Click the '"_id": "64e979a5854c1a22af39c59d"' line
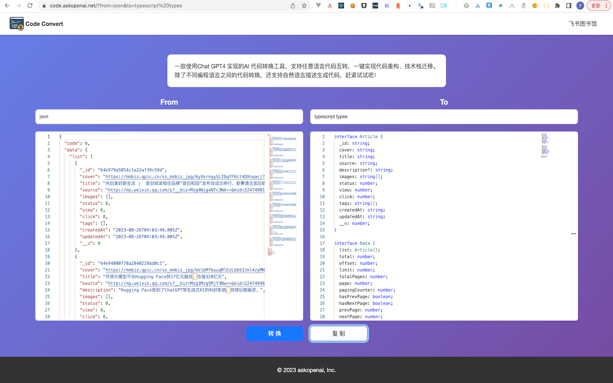 (x=123, y=170)
